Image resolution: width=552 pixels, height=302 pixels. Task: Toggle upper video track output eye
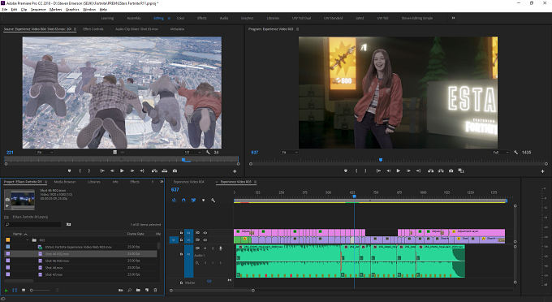click(x=205, y=233)
